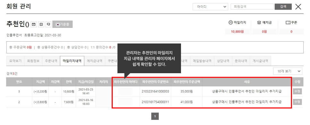The image size is (310, 125).
Task: Click the 2021-03-23 16:41 date cell
Action: [86, 91]
